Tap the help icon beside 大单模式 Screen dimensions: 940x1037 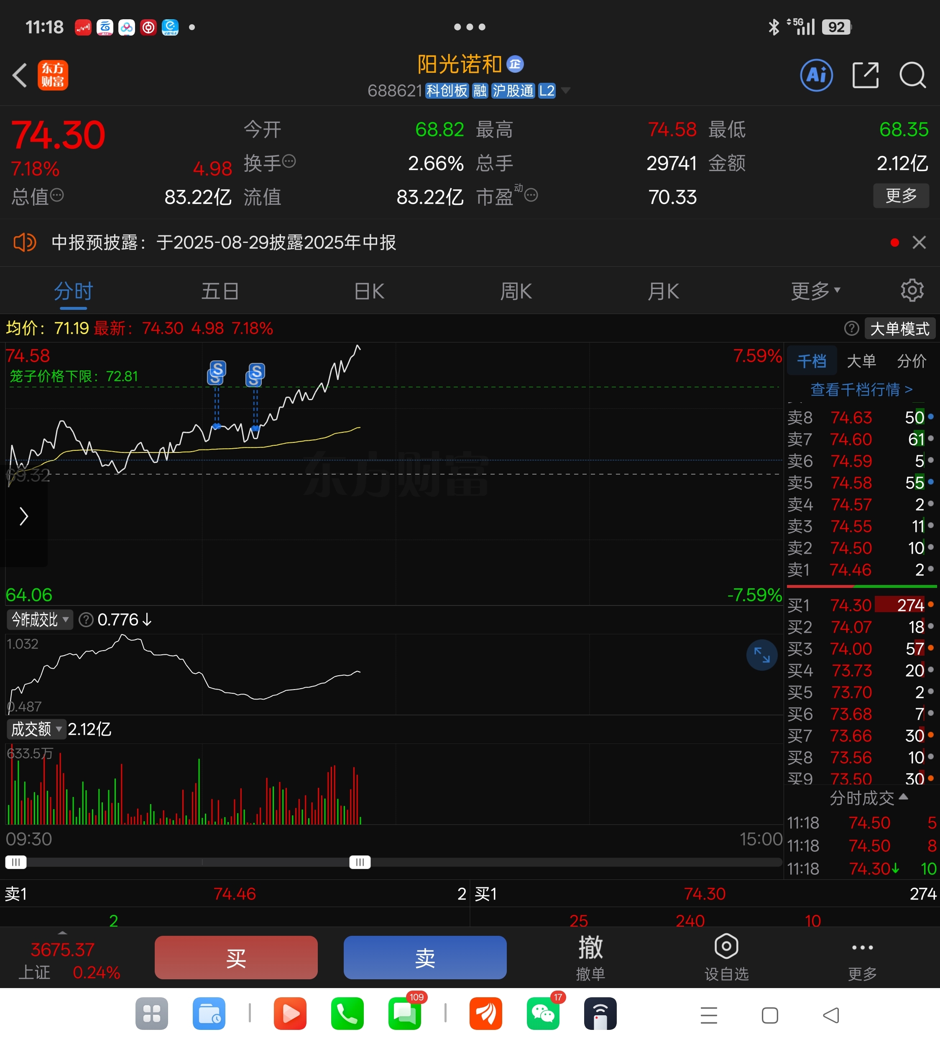(851, 328)
